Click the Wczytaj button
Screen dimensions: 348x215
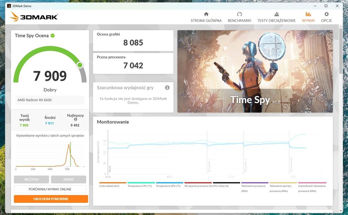(31, 179)
